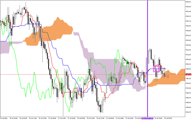Viewport: 193px width, 120px height.
Task: Click price level 7436.75 on axis
Action: [x=188, y=112]
